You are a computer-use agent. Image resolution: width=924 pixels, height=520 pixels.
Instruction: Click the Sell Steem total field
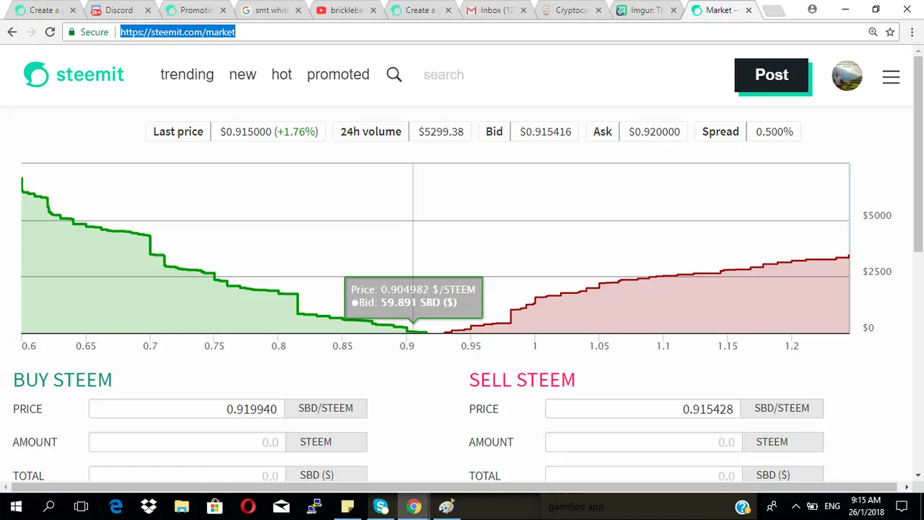(x=642, y=474)
